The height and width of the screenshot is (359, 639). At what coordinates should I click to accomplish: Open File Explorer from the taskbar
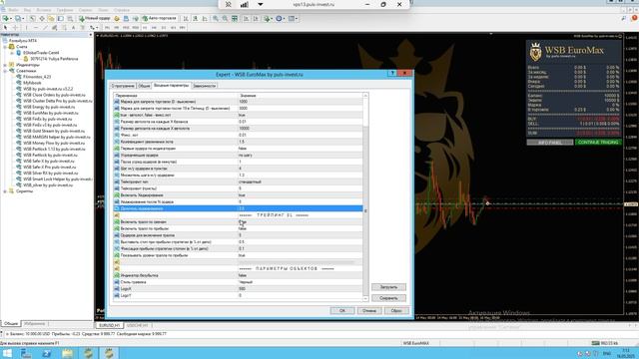67,353
